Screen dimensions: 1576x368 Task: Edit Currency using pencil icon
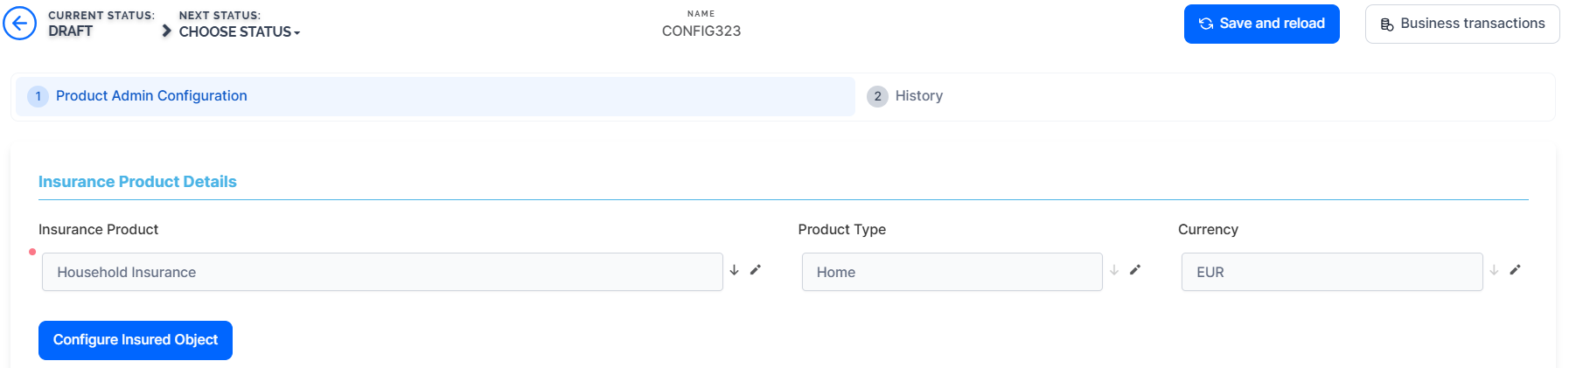click(x=1516, y=270)
